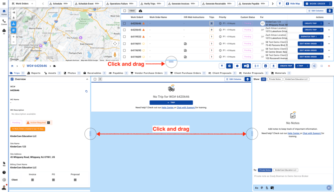Show next queue filters with right chevron
Screen dimensions: 334x192
[x=273, y=3]
